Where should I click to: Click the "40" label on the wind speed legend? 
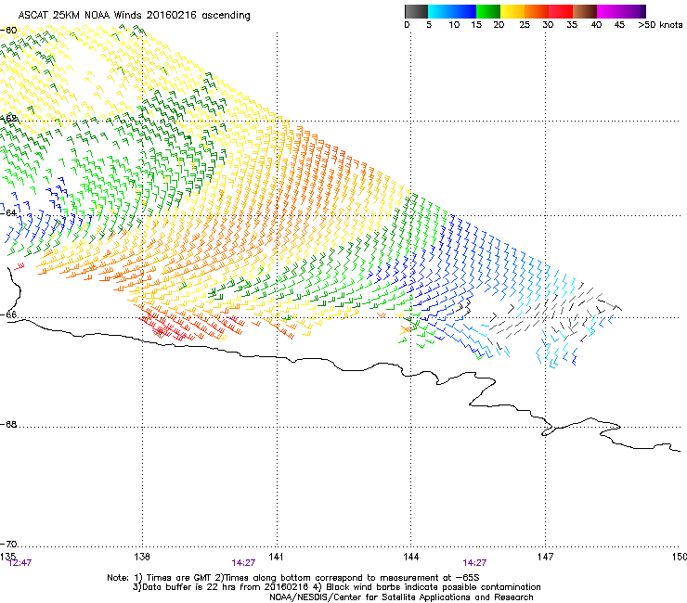click(596, 25)
